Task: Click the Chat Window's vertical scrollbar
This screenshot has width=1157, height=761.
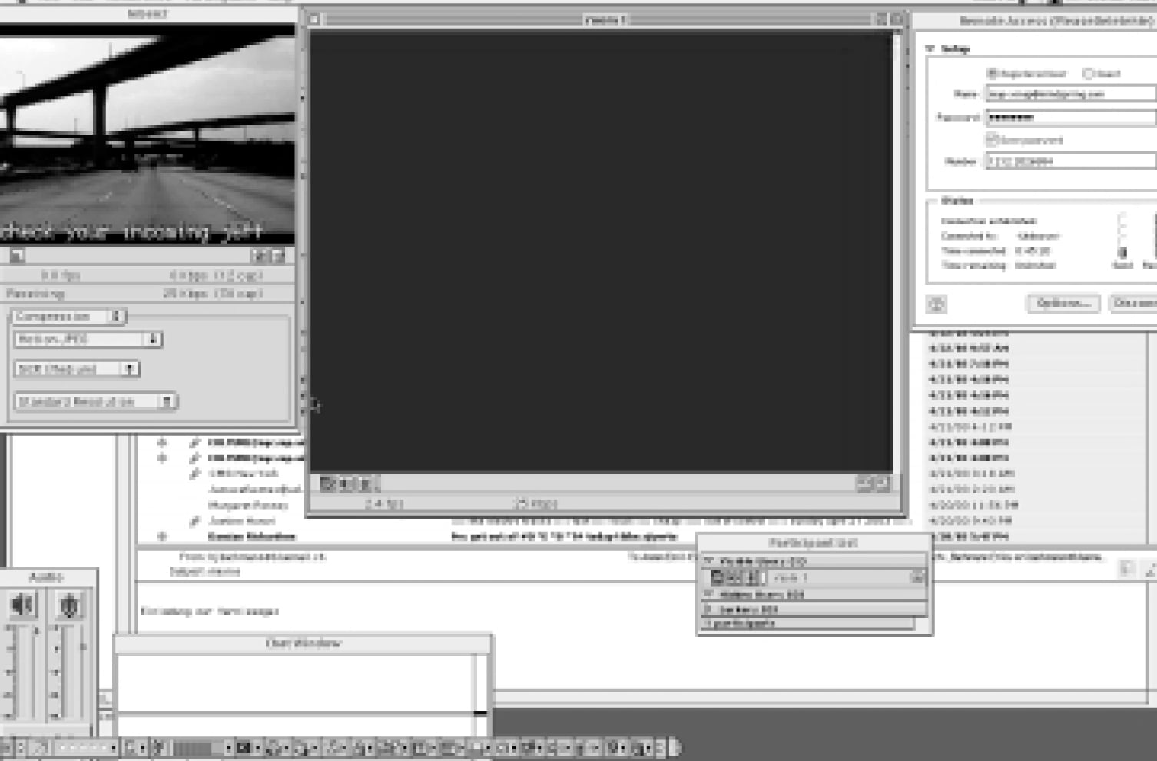Action: tap(480, 684)
